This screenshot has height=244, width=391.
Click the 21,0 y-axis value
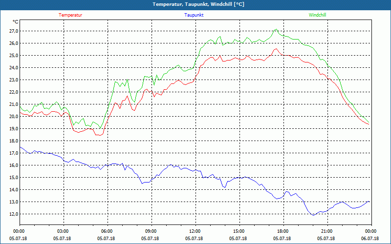tap(14, 104)
